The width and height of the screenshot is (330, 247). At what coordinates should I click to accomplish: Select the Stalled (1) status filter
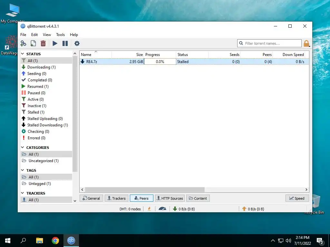(x=36, y=112)
